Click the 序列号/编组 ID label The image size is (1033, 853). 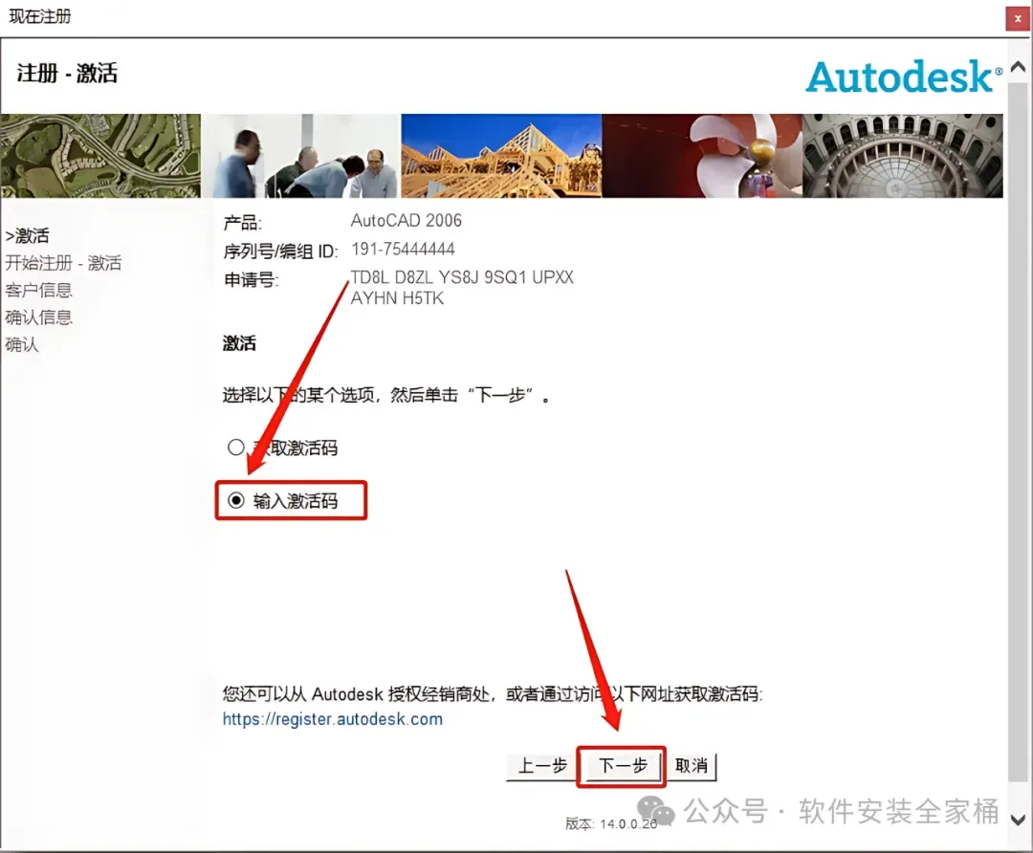(280, 251)
